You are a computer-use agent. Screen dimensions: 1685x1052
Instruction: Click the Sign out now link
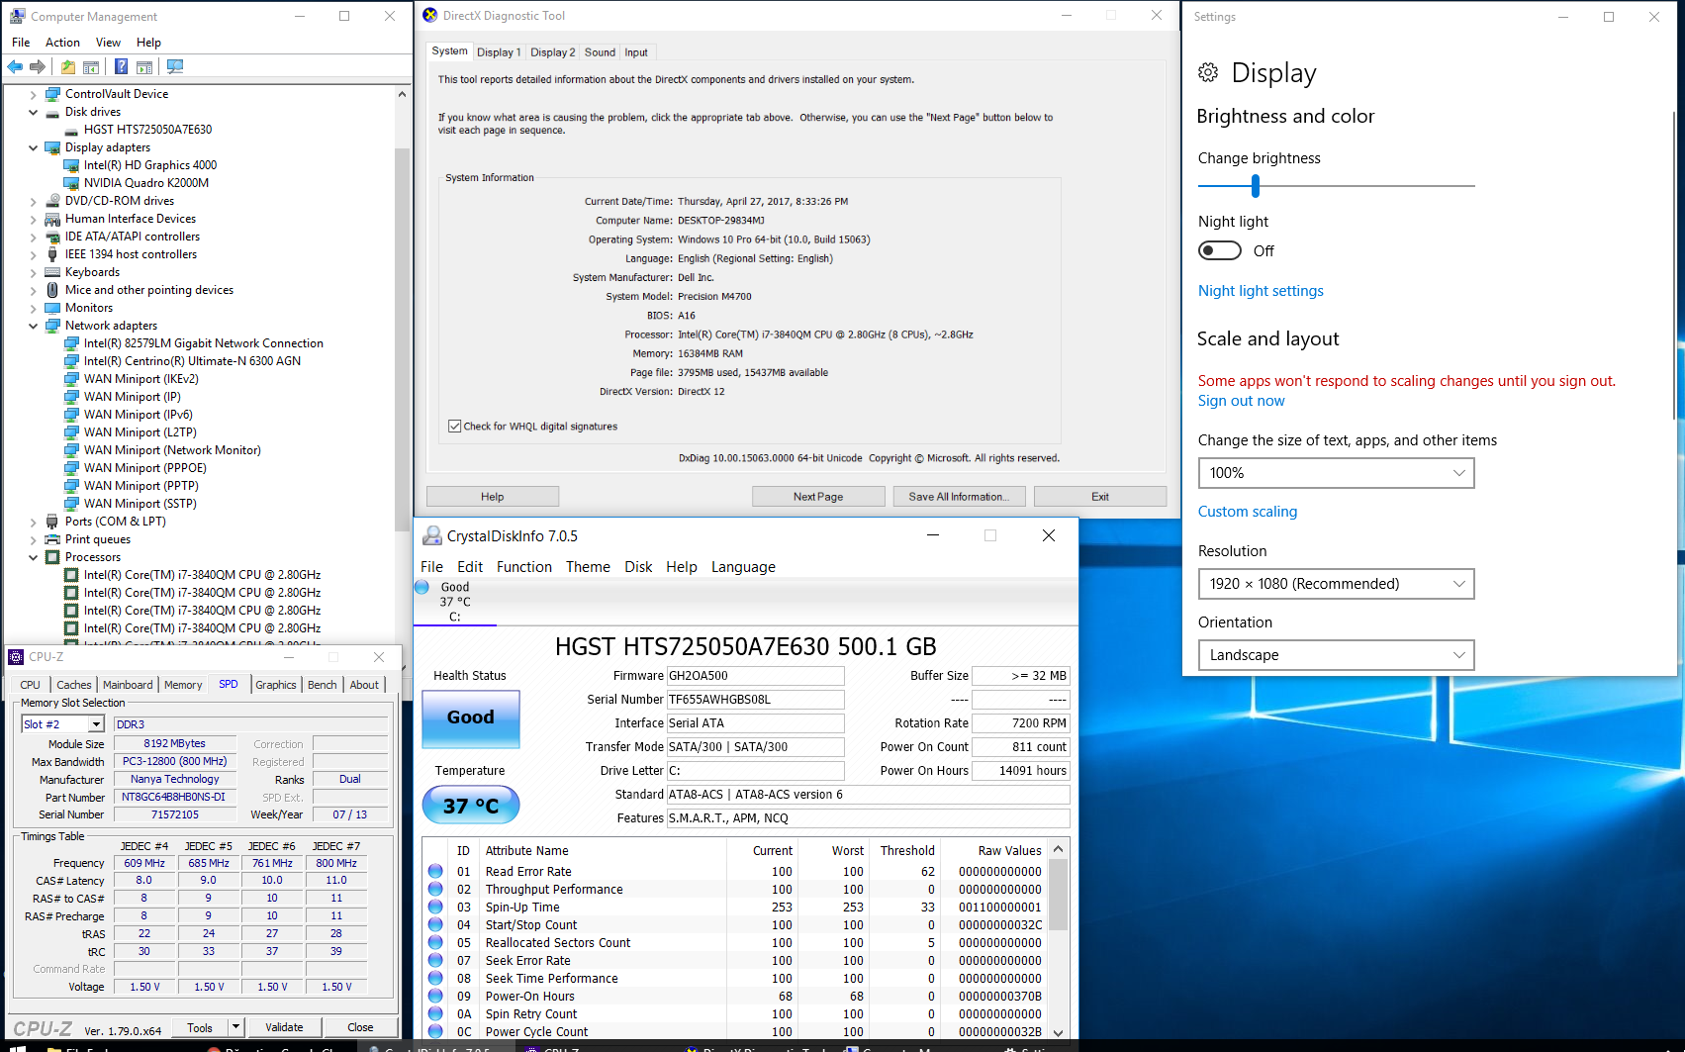point(1241,401)
